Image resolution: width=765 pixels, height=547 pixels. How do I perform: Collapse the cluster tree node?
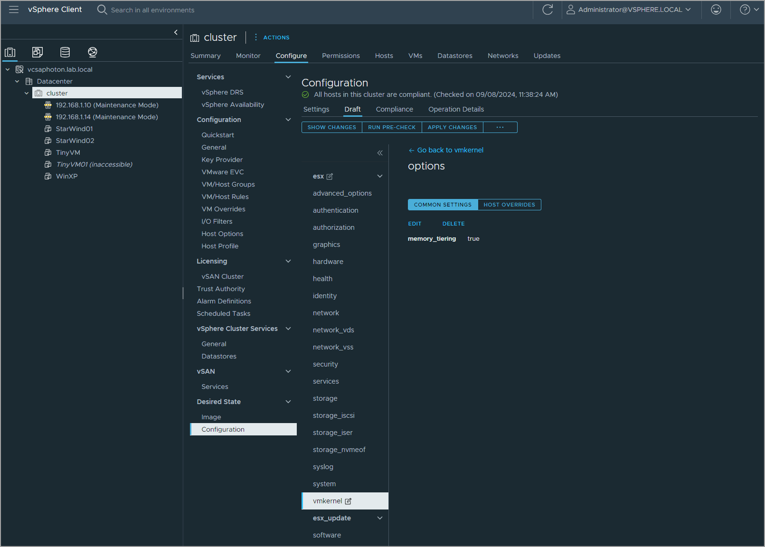click(27, 93)
